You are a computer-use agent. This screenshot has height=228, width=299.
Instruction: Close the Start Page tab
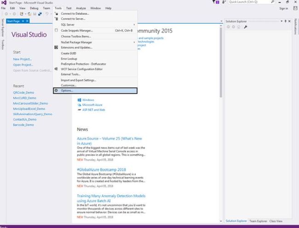click(27, 21)
